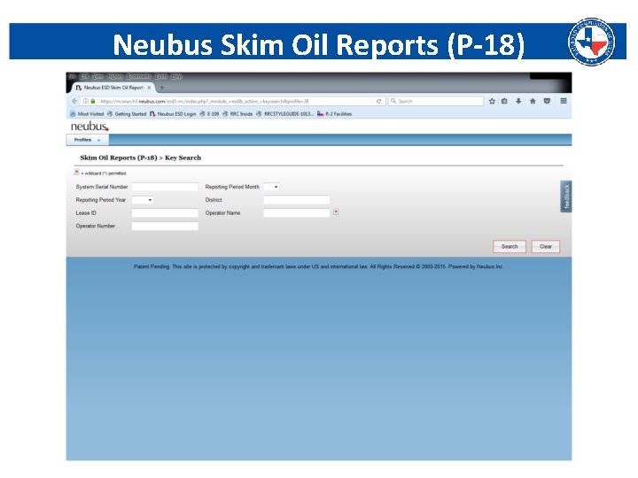Select the Neubus ESD Skim Oil Report tab

113,88
